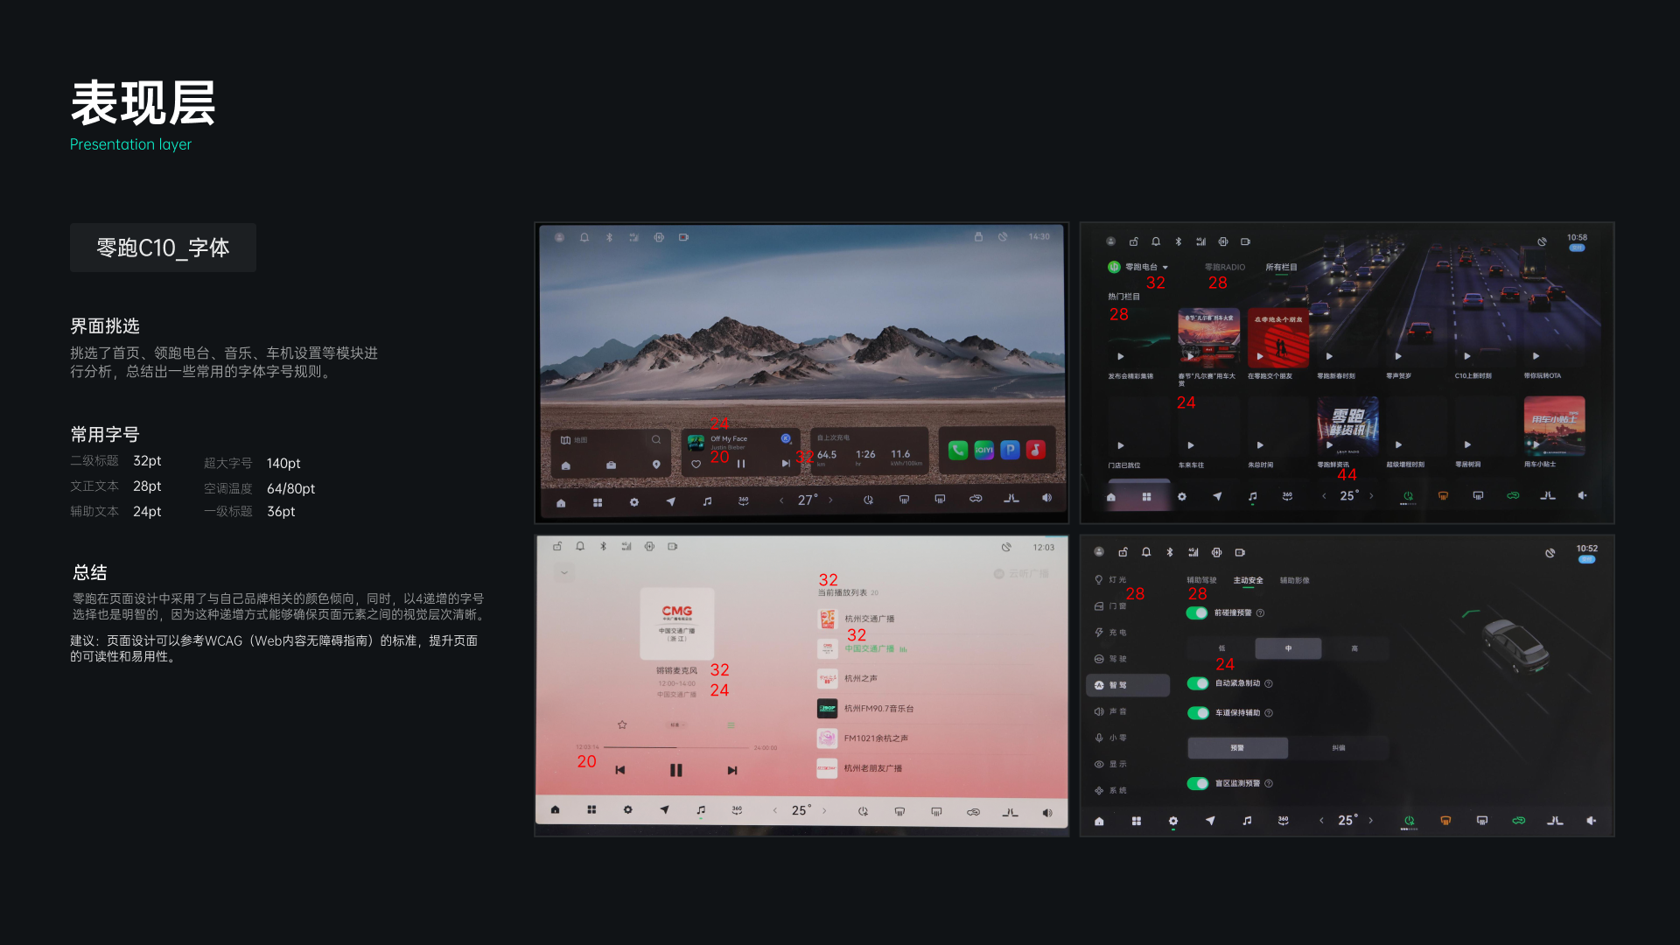Click the search icon in map widget
This screenshot has height=945, width=1680.
[x=656, y=439]
